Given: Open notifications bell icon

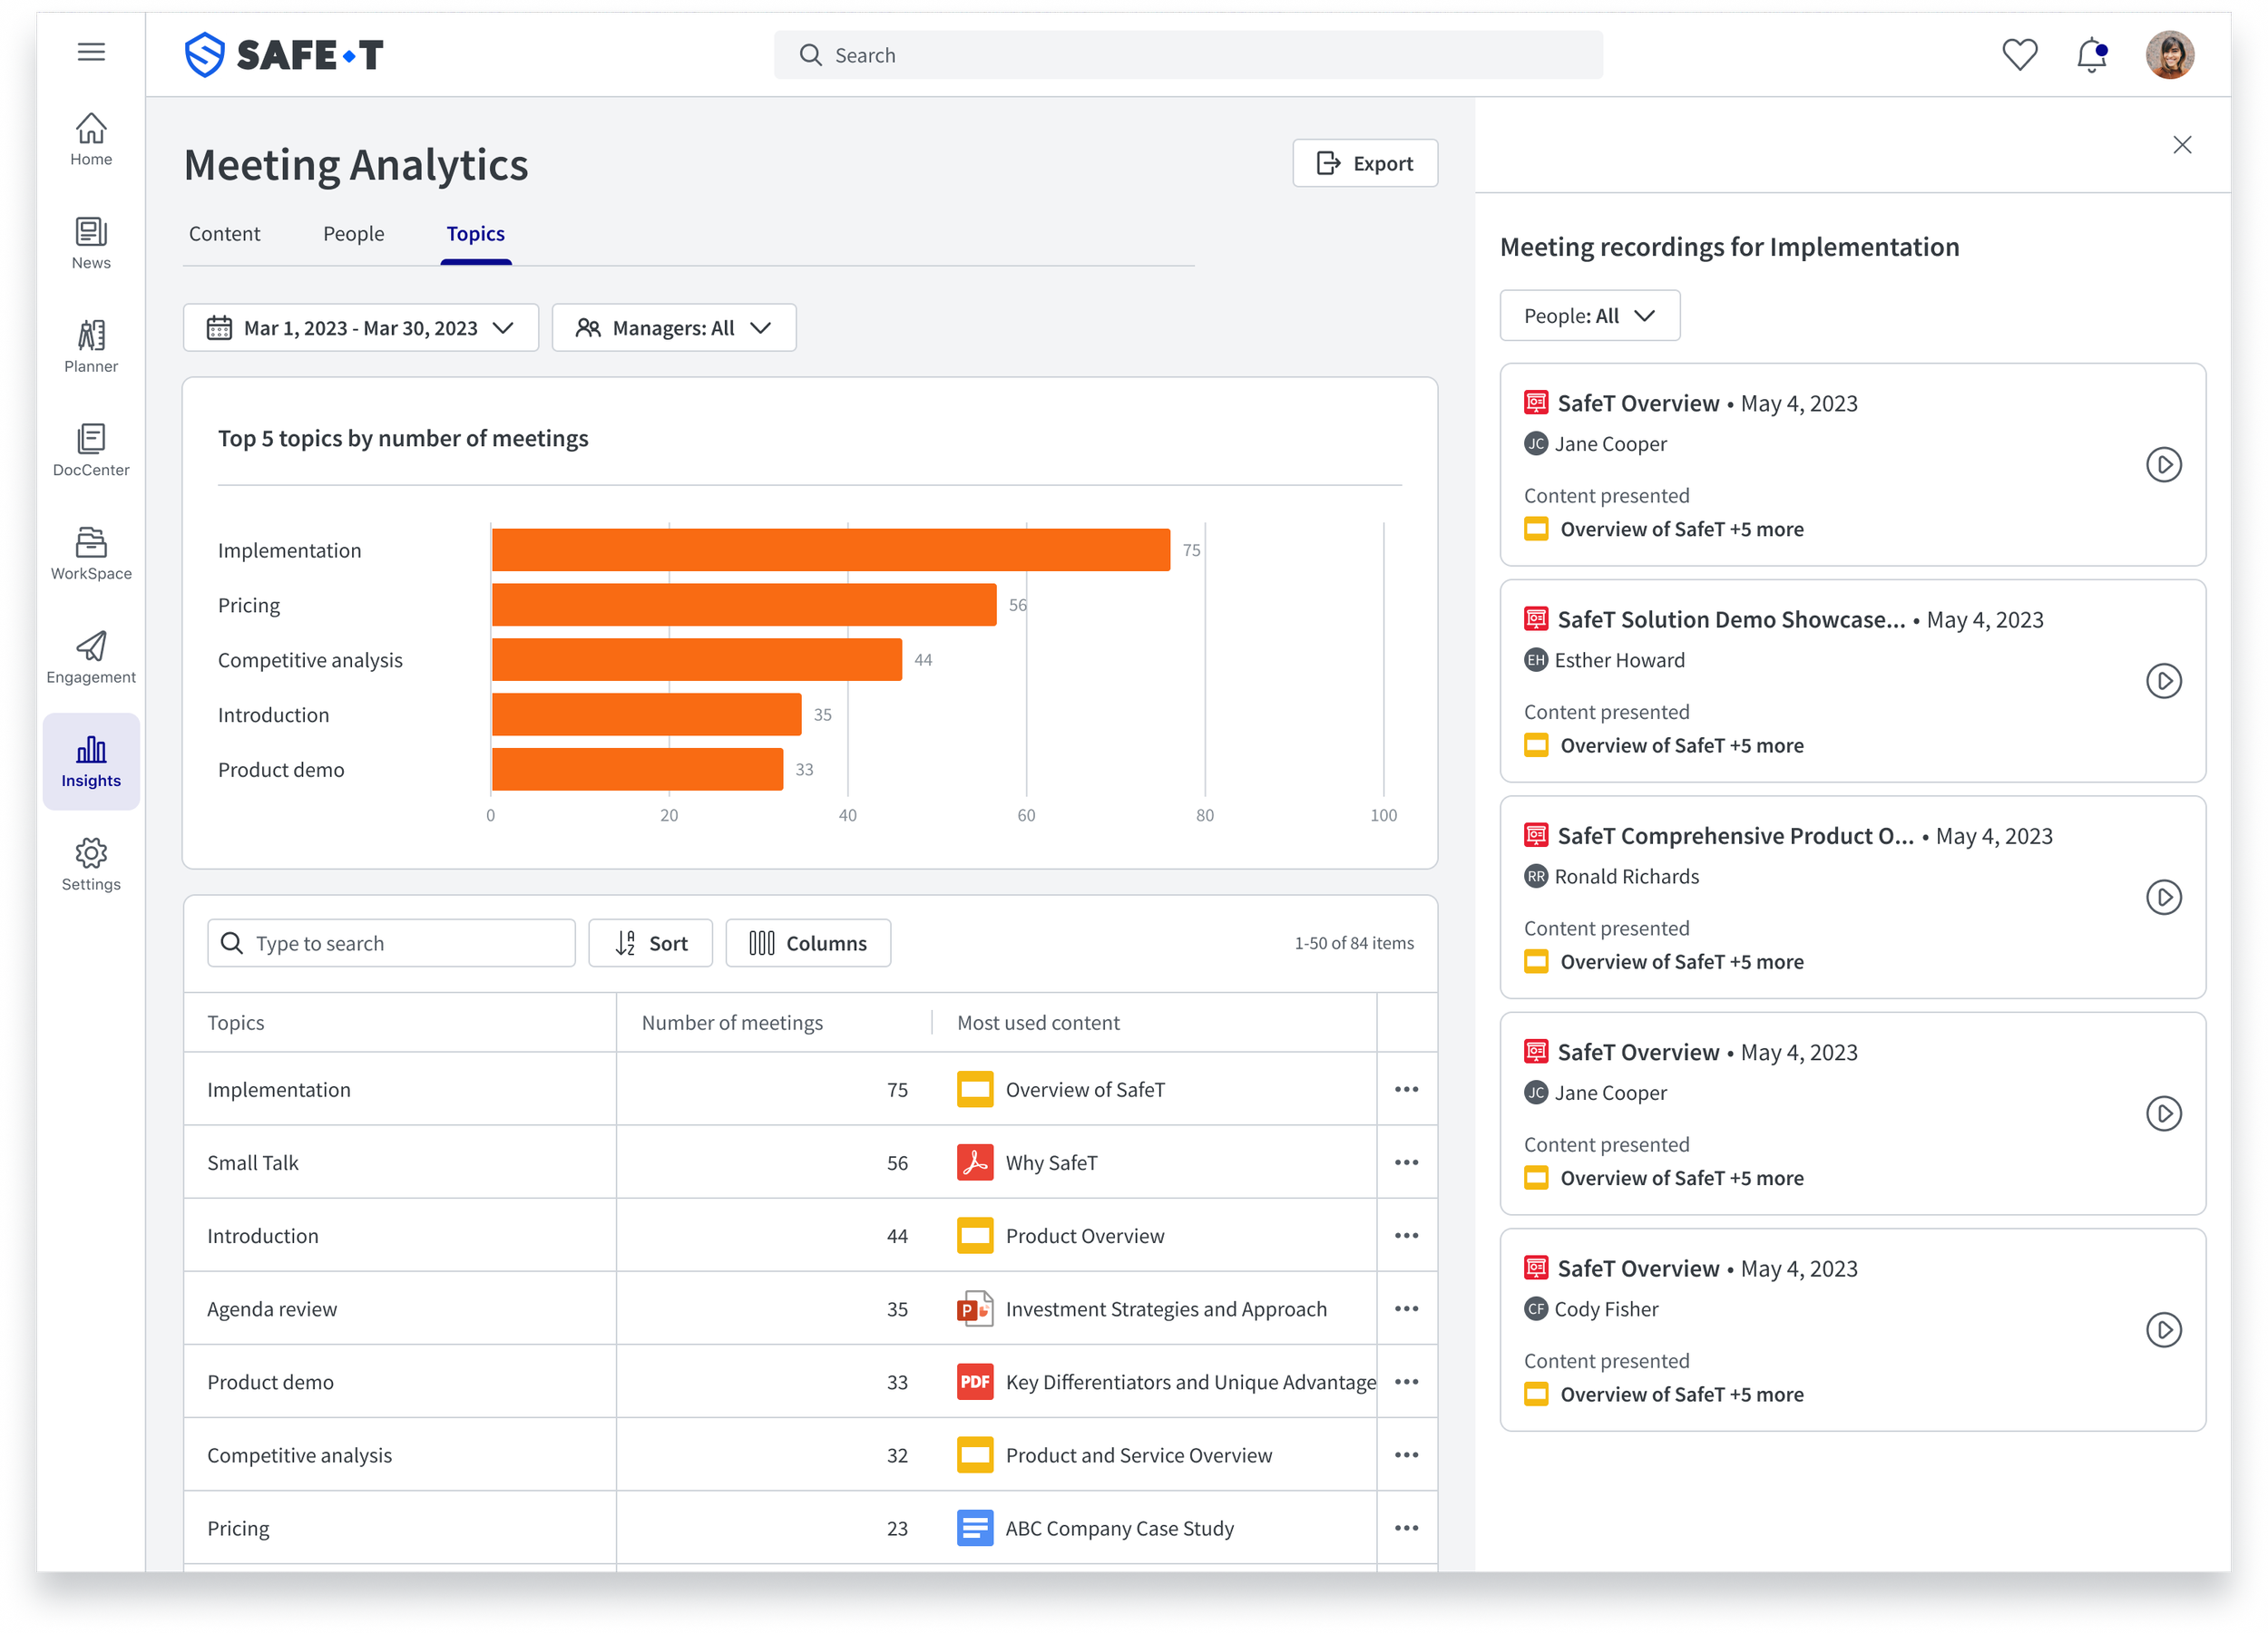Looking at the screenshot, I should pos(2091,54).
